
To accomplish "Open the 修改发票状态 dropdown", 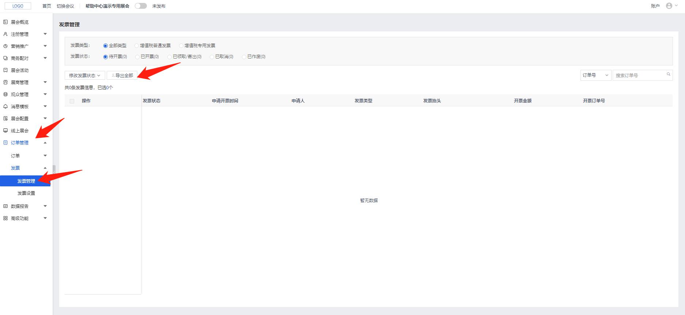I will click(x=85, y=76).
